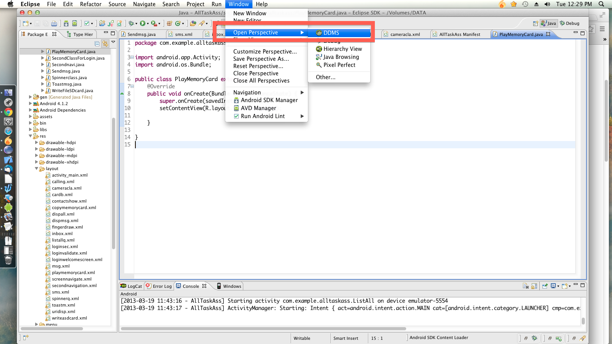
Task: Choose Pixel Perfect perspective
Action: tap(339, 65)
